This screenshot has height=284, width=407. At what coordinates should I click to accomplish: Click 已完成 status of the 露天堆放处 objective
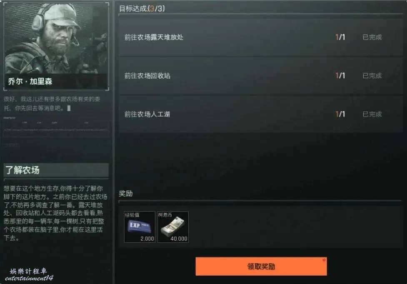pos(372,37)
